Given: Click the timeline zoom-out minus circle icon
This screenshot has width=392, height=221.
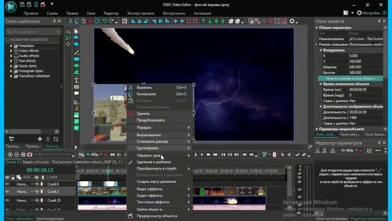Looking at the screenshot, I should coord(17,155).
